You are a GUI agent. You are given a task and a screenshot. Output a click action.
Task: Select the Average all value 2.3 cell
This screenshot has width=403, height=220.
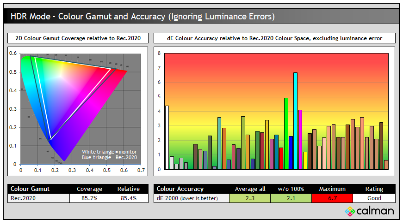[x=250, y=198]
